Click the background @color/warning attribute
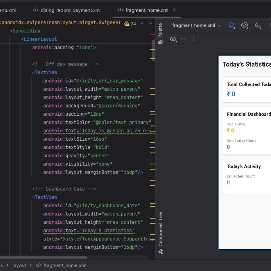This screenshot has width=271, height=271. coord(92,106)
